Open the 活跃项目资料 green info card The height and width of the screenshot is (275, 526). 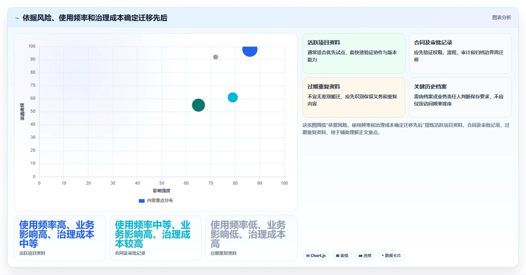point(354,53)
